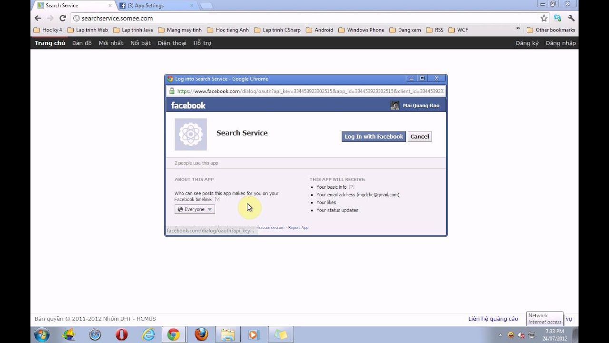Open Android bookmark folder
This screenshot has width=609, height=343.
coord(319,30)
